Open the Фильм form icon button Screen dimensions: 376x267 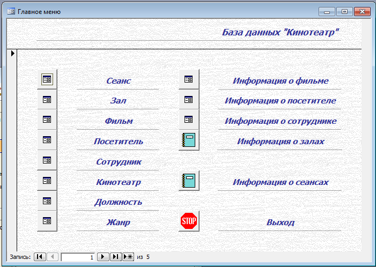47,120
